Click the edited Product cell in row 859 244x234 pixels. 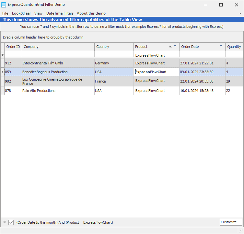point(156,72)
